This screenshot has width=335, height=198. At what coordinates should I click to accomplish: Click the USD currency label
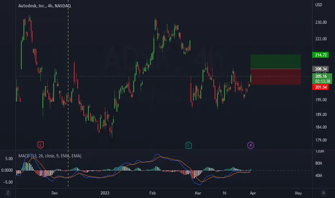(x=318, y=5)
